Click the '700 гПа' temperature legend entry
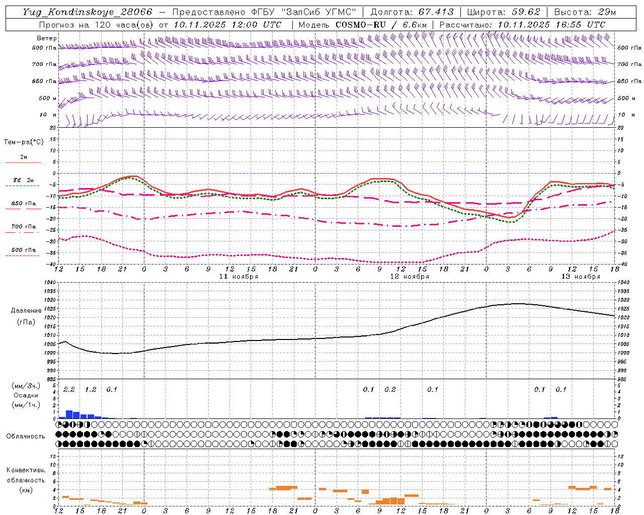 pyautogui.click(x=23, y=227)
